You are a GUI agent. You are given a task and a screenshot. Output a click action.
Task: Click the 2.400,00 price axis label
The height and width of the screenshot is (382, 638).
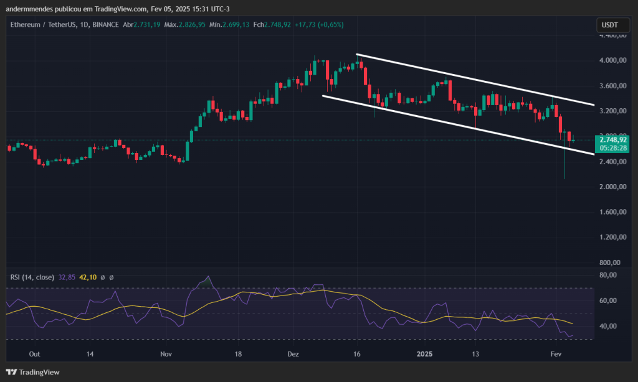[613, 161]
